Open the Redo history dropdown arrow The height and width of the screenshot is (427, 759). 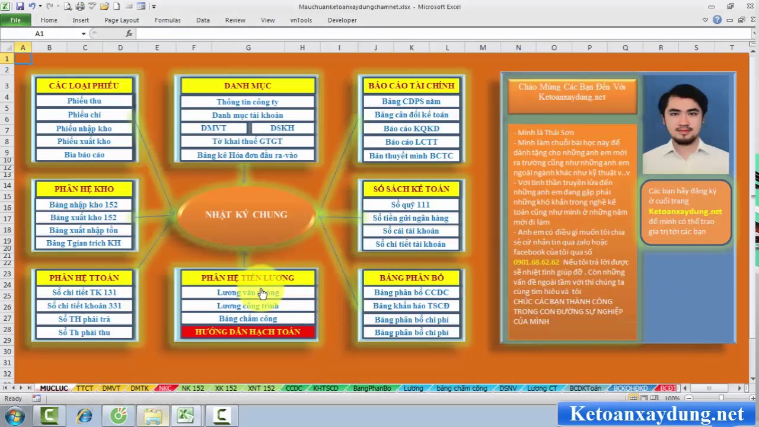click(x=58, y=7)
